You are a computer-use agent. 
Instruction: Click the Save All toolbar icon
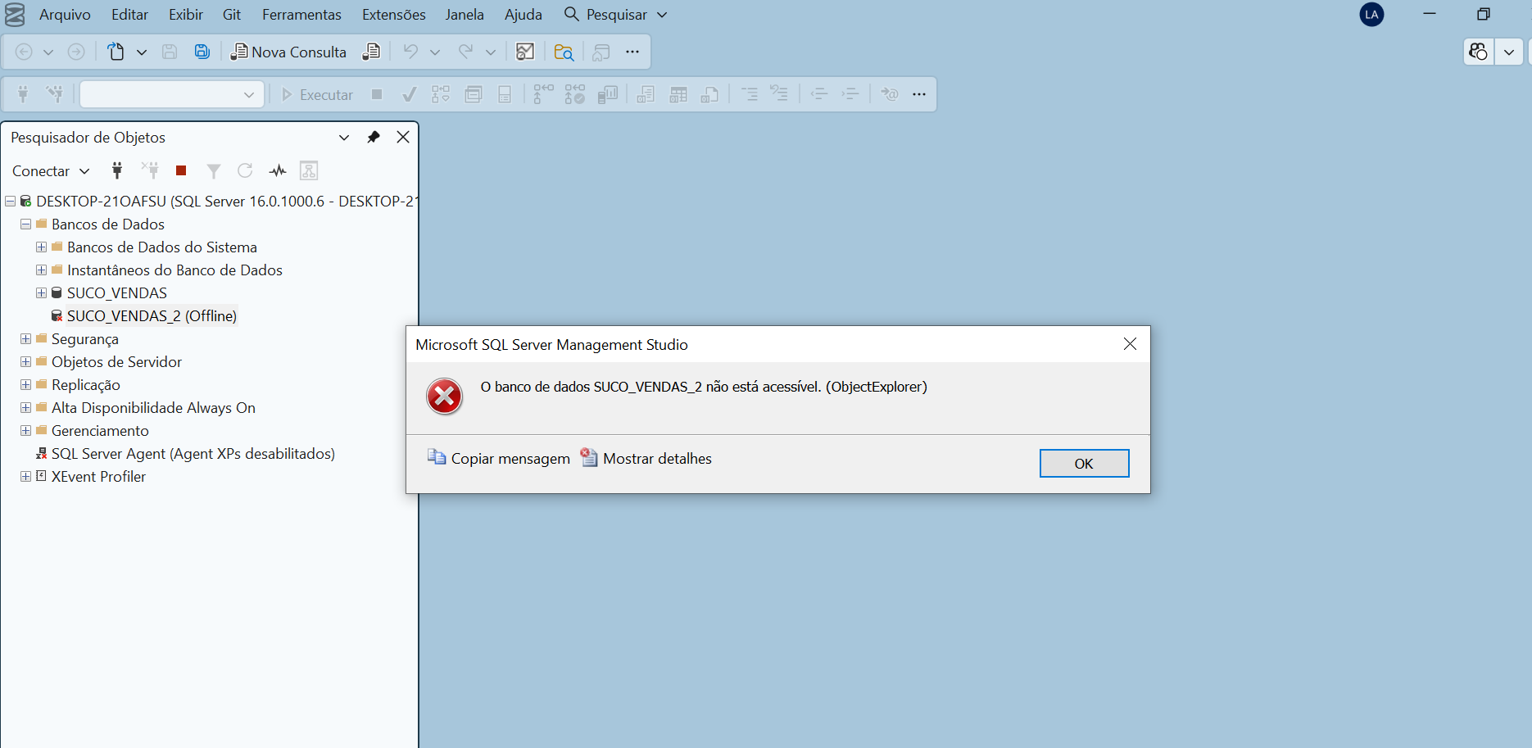(x=202, y=52)
